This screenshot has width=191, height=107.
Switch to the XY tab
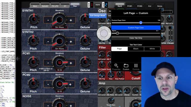tap(65, 6)
